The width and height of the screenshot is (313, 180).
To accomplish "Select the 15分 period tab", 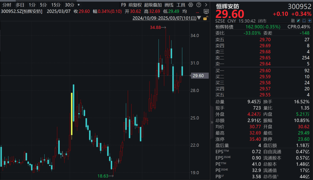I will pyautogui.click(x=56, y=5).
